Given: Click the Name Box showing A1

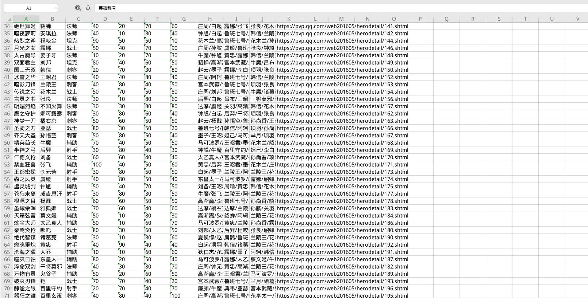Looking at the screenshot, I should pyautogui.click(x=28, y=8).
